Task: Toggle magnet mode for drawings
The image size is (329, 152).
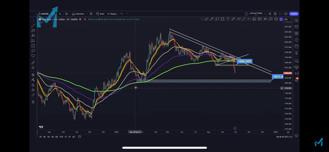Action: [x=33, y=75]
